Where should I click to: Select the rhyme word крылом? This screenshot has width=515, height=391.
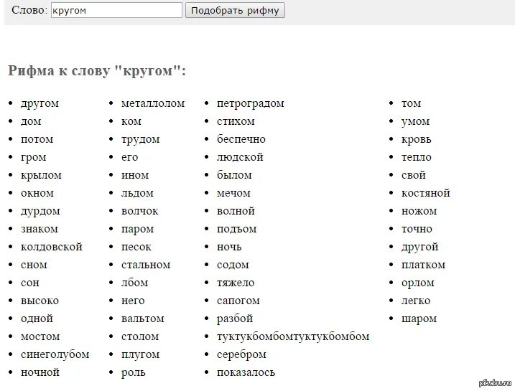(41, 176)
